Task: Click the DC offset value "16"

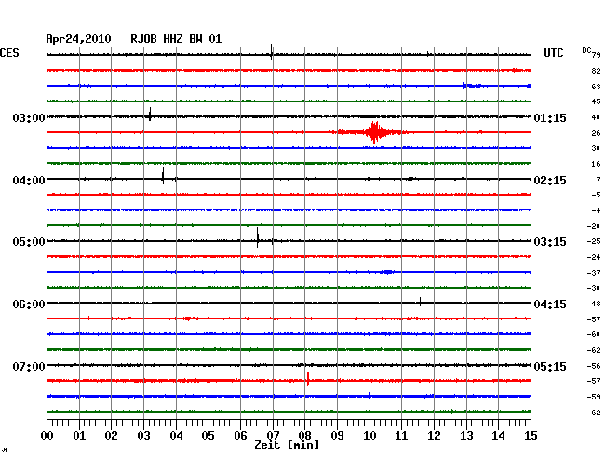Action: (596, 165)
